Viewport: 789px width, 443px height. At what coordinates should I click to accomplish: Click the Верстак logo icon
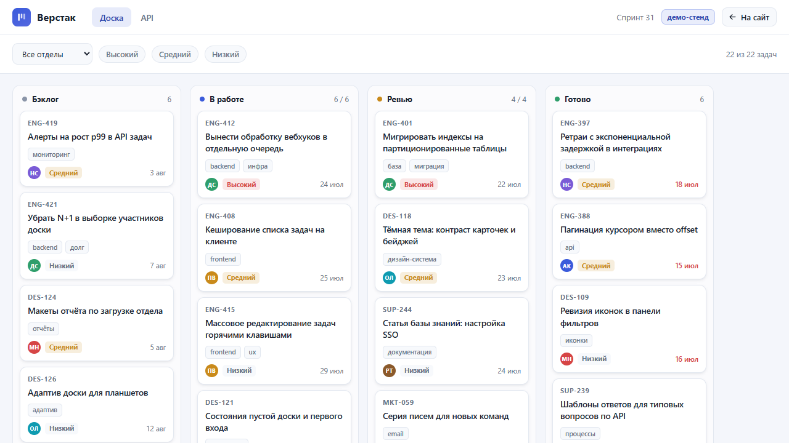point(22,17)
